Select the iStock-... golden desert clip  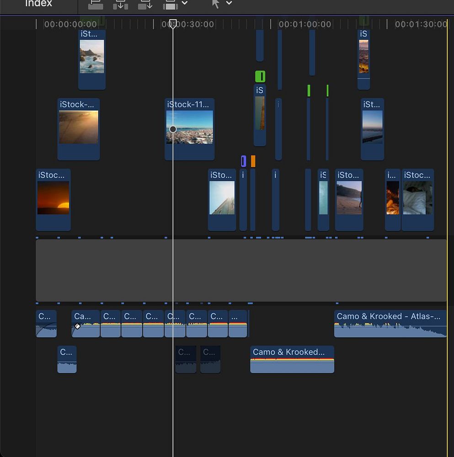click(x=79, y=129)
